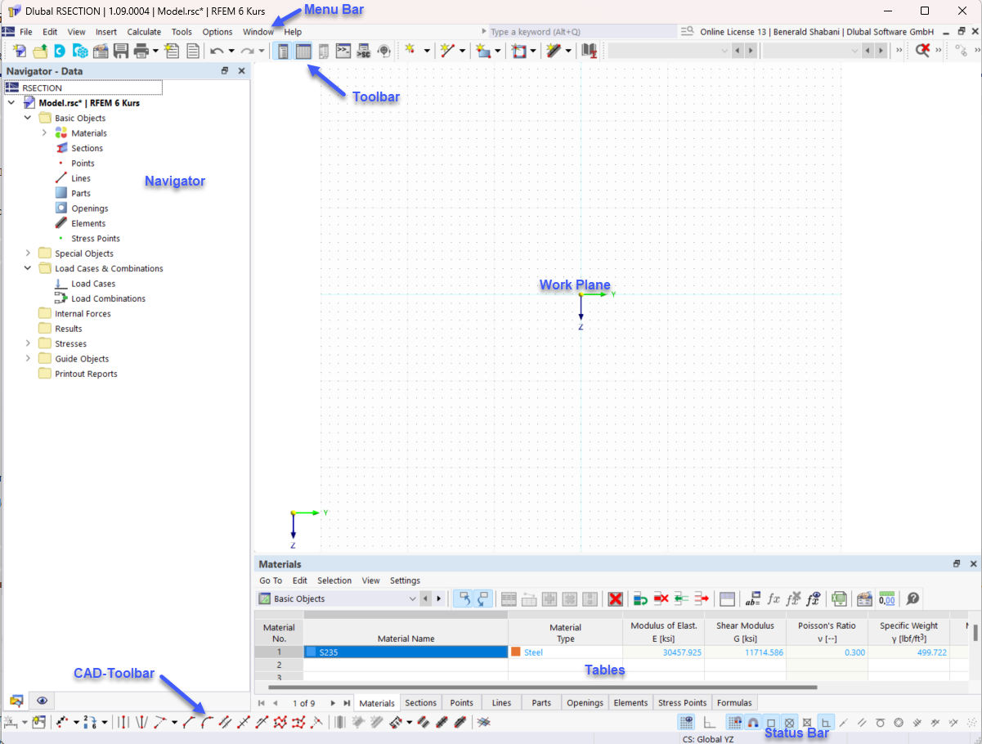Image resolution: width=982 pixels, height=744 pixels.
Task: Expand the Materials tree node
Action: pyautogui.click(x=44, y=132)
